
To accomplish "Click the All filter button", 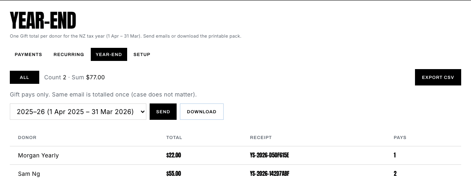I will point(25,77).
